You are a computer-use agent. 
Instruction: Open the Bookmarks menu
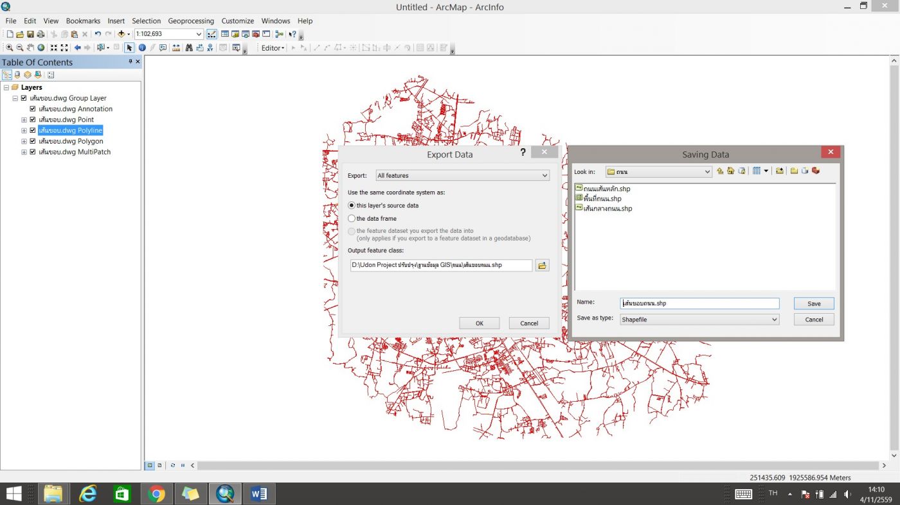[83, 21]
